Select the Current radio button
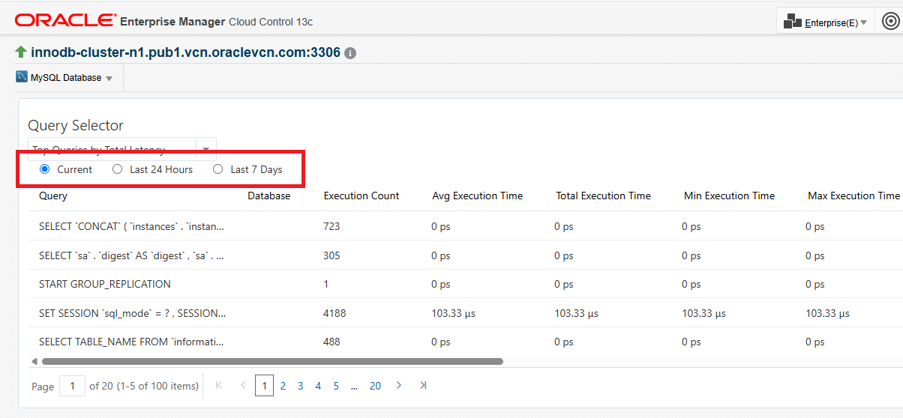Image resolution: width=903 pixels, height=418 pixels. [x=44, y=169]
